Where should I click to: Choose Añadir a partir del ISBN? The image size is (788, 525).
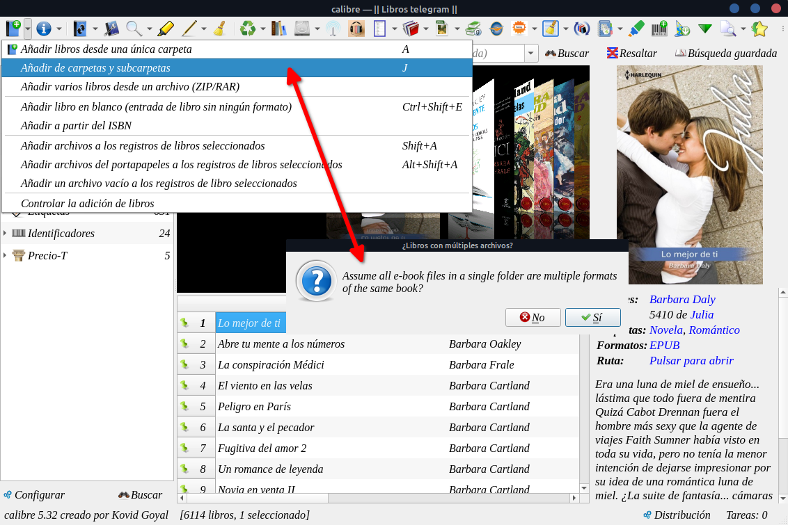(237, 125)
